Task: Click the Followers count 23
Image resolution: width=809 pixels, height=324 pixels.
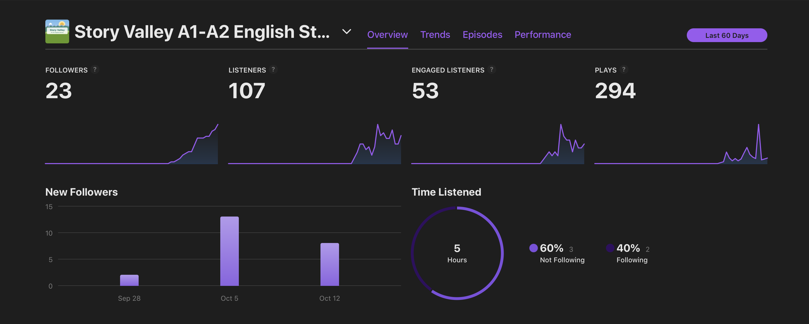Action: pyautogui.click(x=59, y=91)
